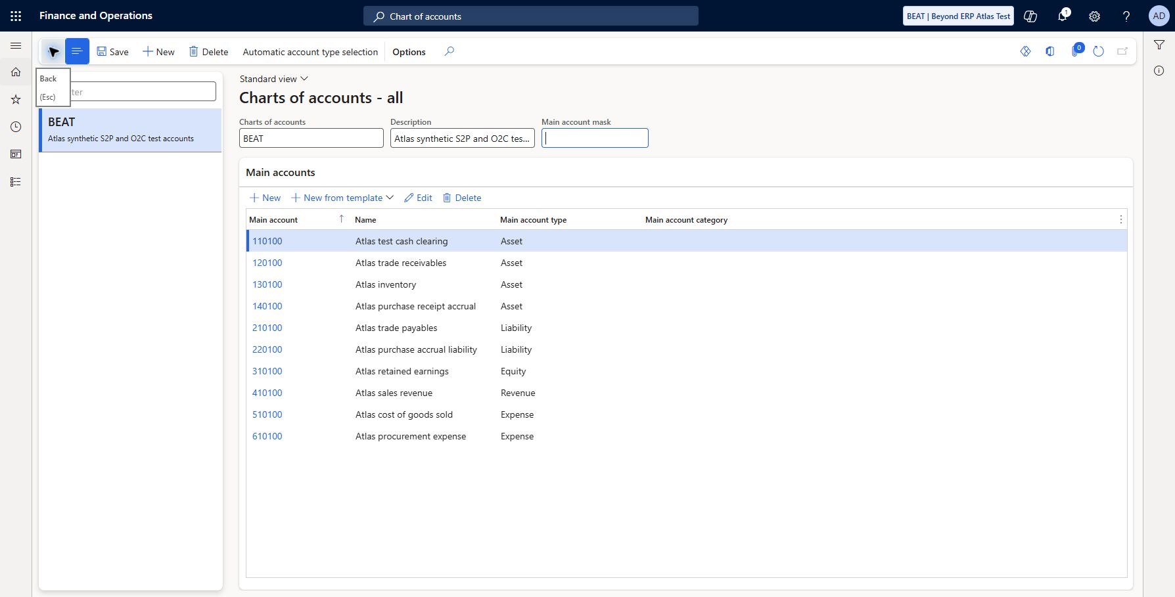Open the notifications bell
Image resolution: width=1175 pixels, height=597 pixels.
pyautogui.click(x=1063, y=16)
